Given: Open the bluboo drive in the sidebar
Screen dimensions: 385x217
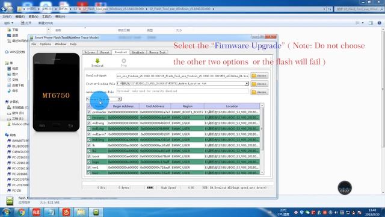Looking at the screenshot, I should pos(17,124).
